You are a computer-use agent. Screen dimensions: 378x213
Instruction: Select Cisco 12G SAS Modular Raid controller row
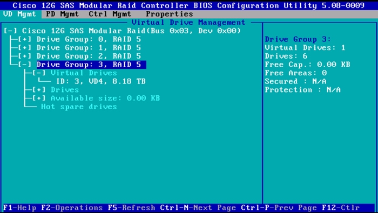[x=132, y=31]
